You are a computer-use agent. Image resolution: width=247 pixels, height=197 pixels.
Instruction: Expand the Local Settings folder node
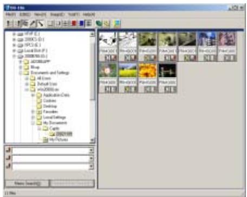(x=33, y=117)
